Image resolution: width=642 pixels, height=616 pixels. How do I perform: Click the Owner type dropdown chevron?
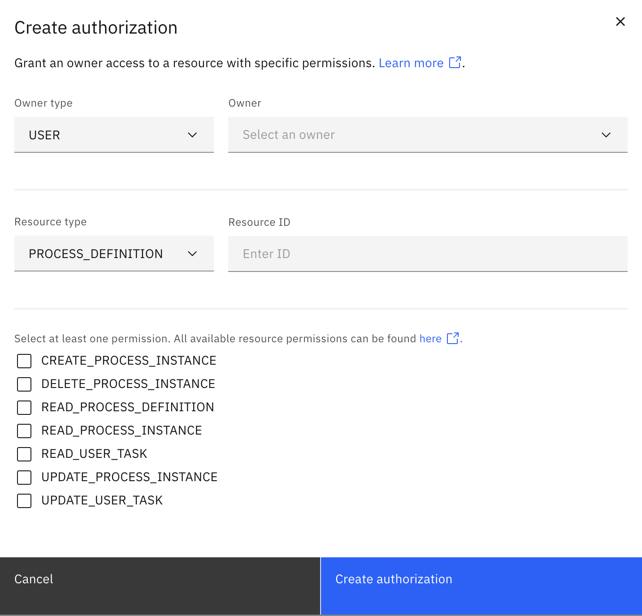(192, 135)
